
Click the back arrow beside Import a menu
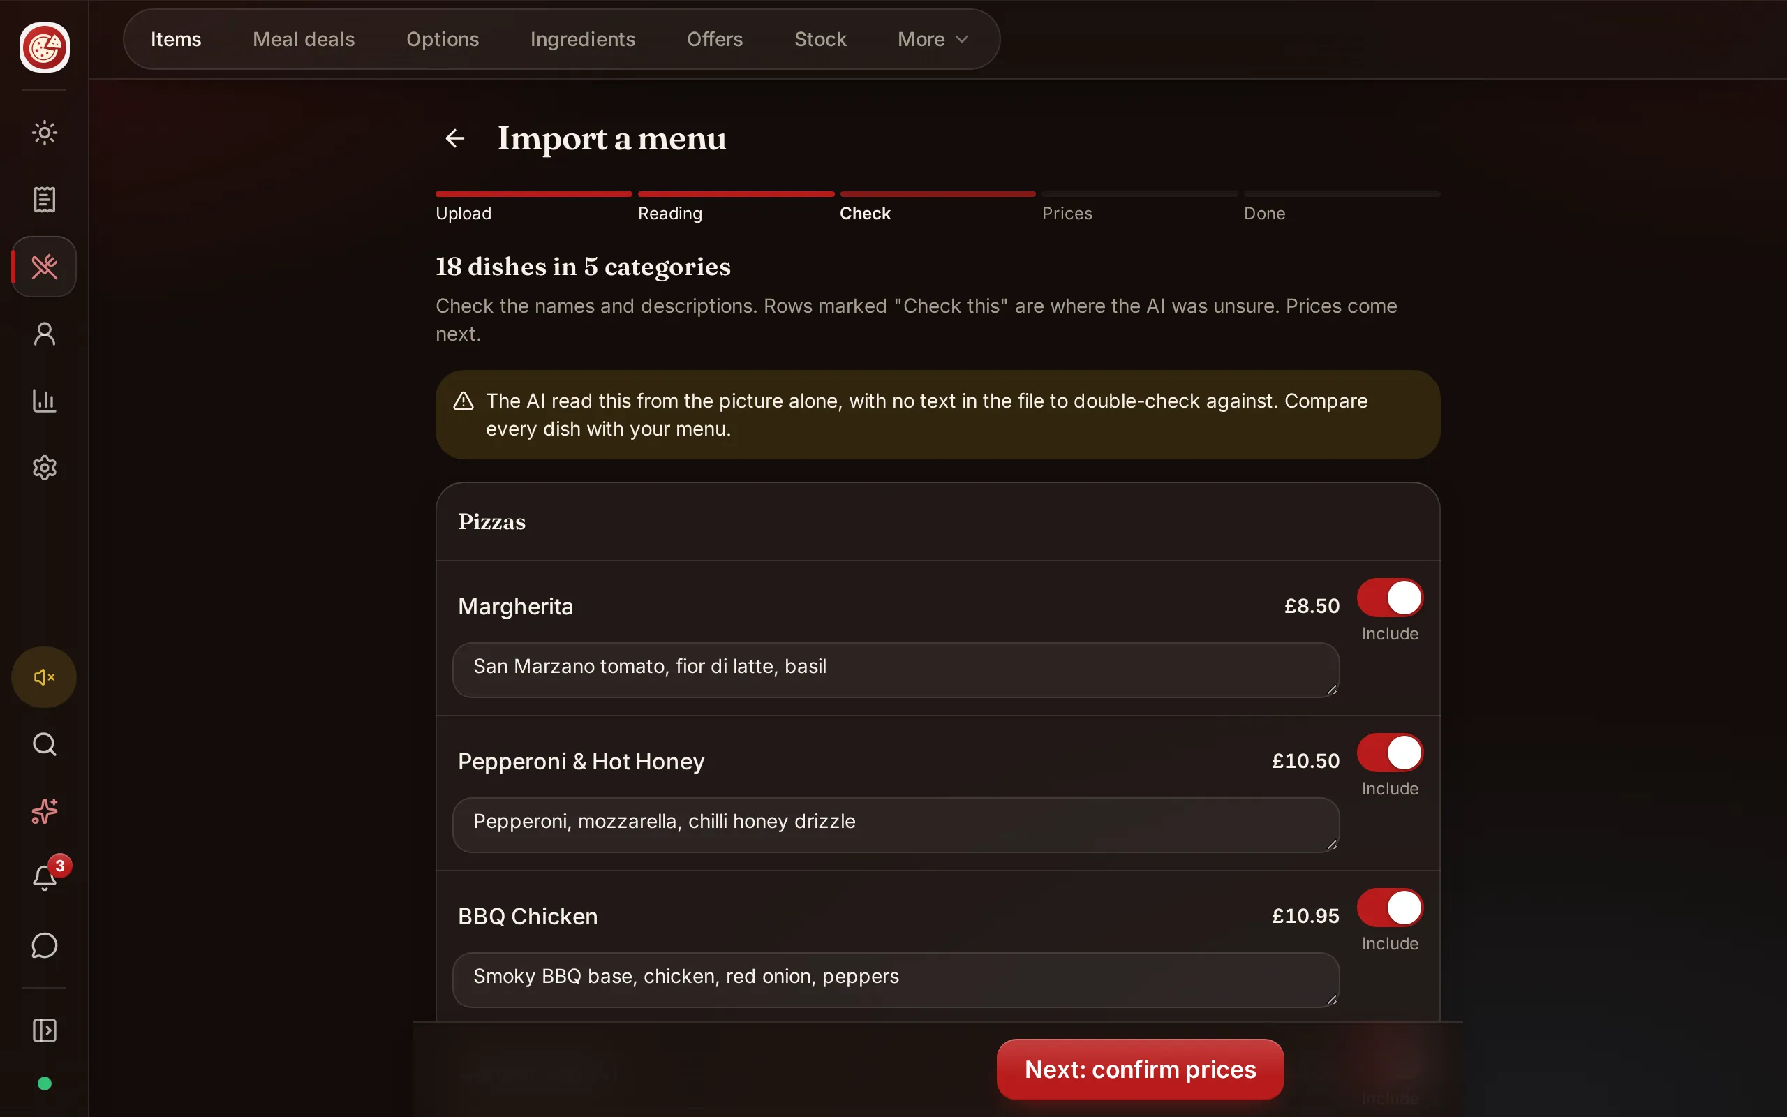(455, 138)
